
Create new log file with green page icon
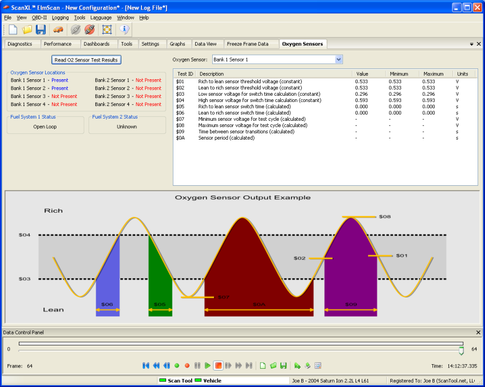click(262, 366)
